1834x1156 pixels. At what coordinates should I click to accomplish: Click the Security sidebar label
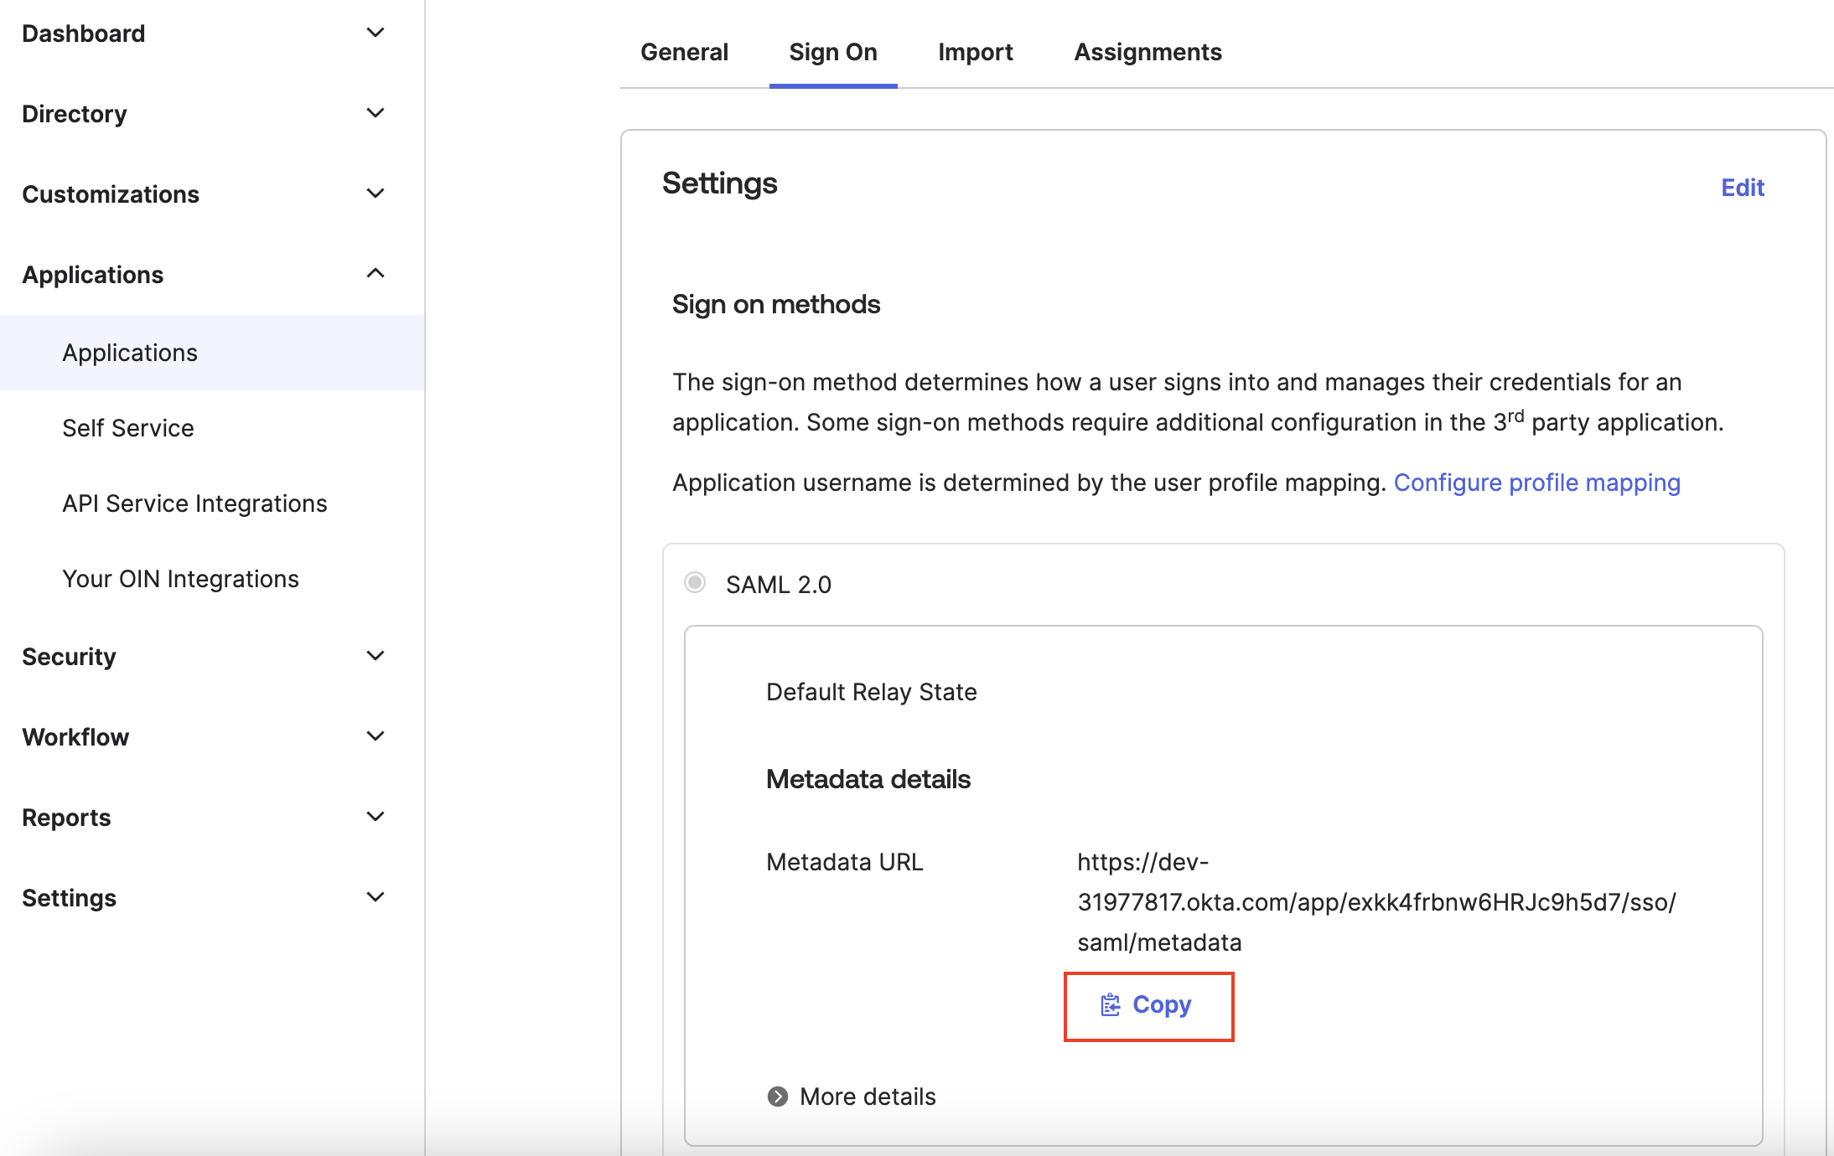69,657
